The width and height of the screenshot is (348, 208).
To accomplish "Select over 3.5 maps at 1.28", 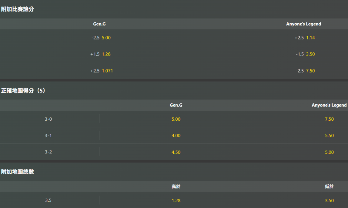I will click(176, 201).
